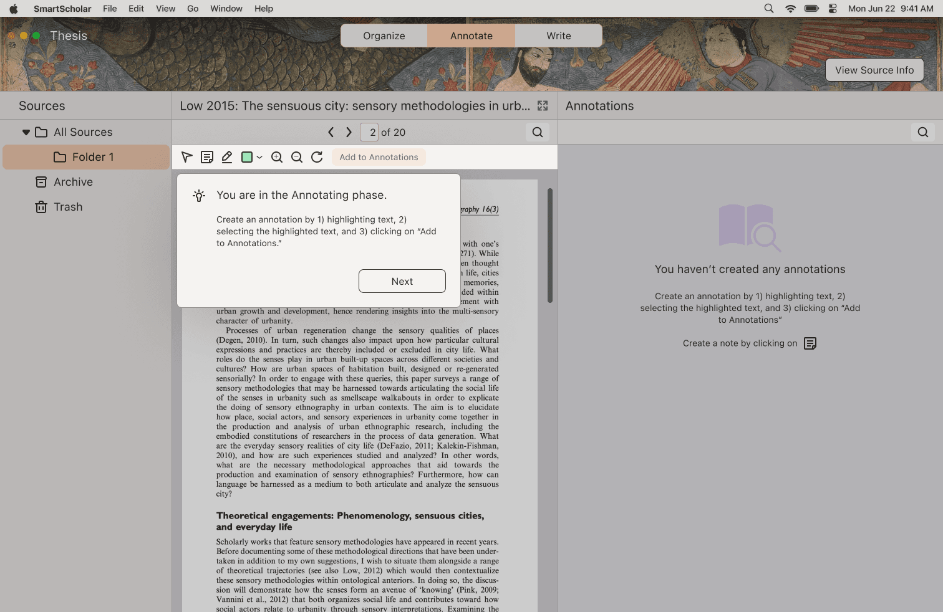The image size is (943, 612).
Task: Click the page number field
Action: [x=369, y=132]
